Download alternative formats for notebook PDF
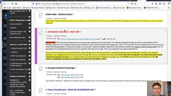This screenshot has width=171, height=96. pos(104,39)
